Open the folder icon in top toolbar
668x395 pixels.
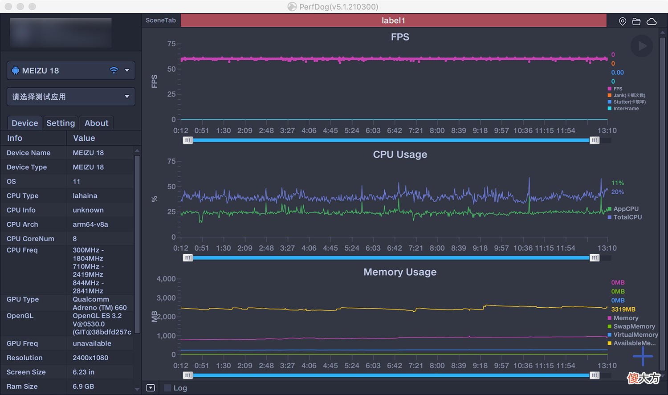coord(636,21)
